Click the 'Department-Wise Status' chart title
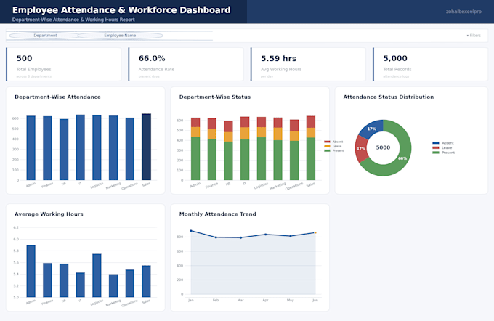Viewport: 494px width, 321px height. click(x=215, y=97)
